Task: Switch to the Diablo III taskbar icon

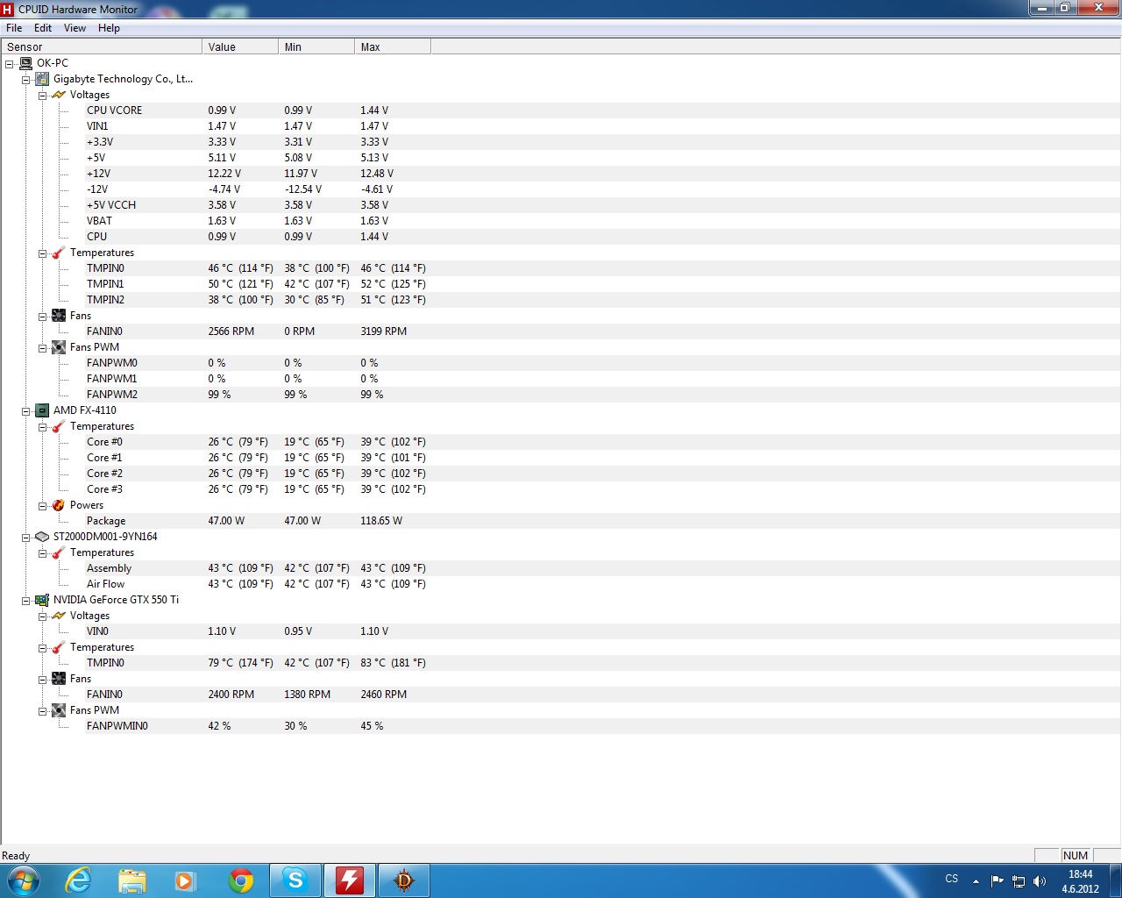Action: (403, 880)
